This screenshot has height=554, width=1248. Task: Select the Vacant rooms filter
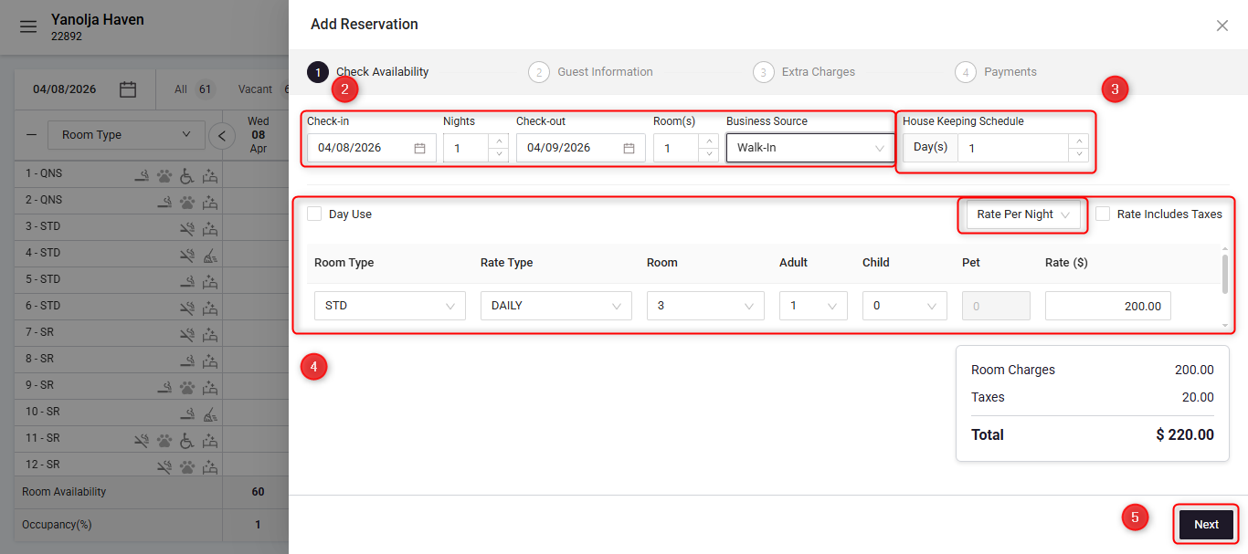coord(263,89)
